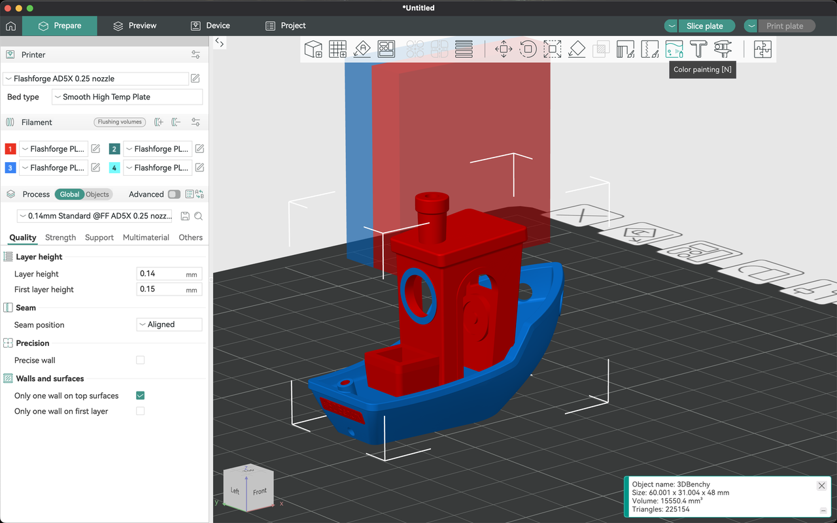Click the process settings list icon
The width and height of the screenshot is (837, 523).
point(190,194)
